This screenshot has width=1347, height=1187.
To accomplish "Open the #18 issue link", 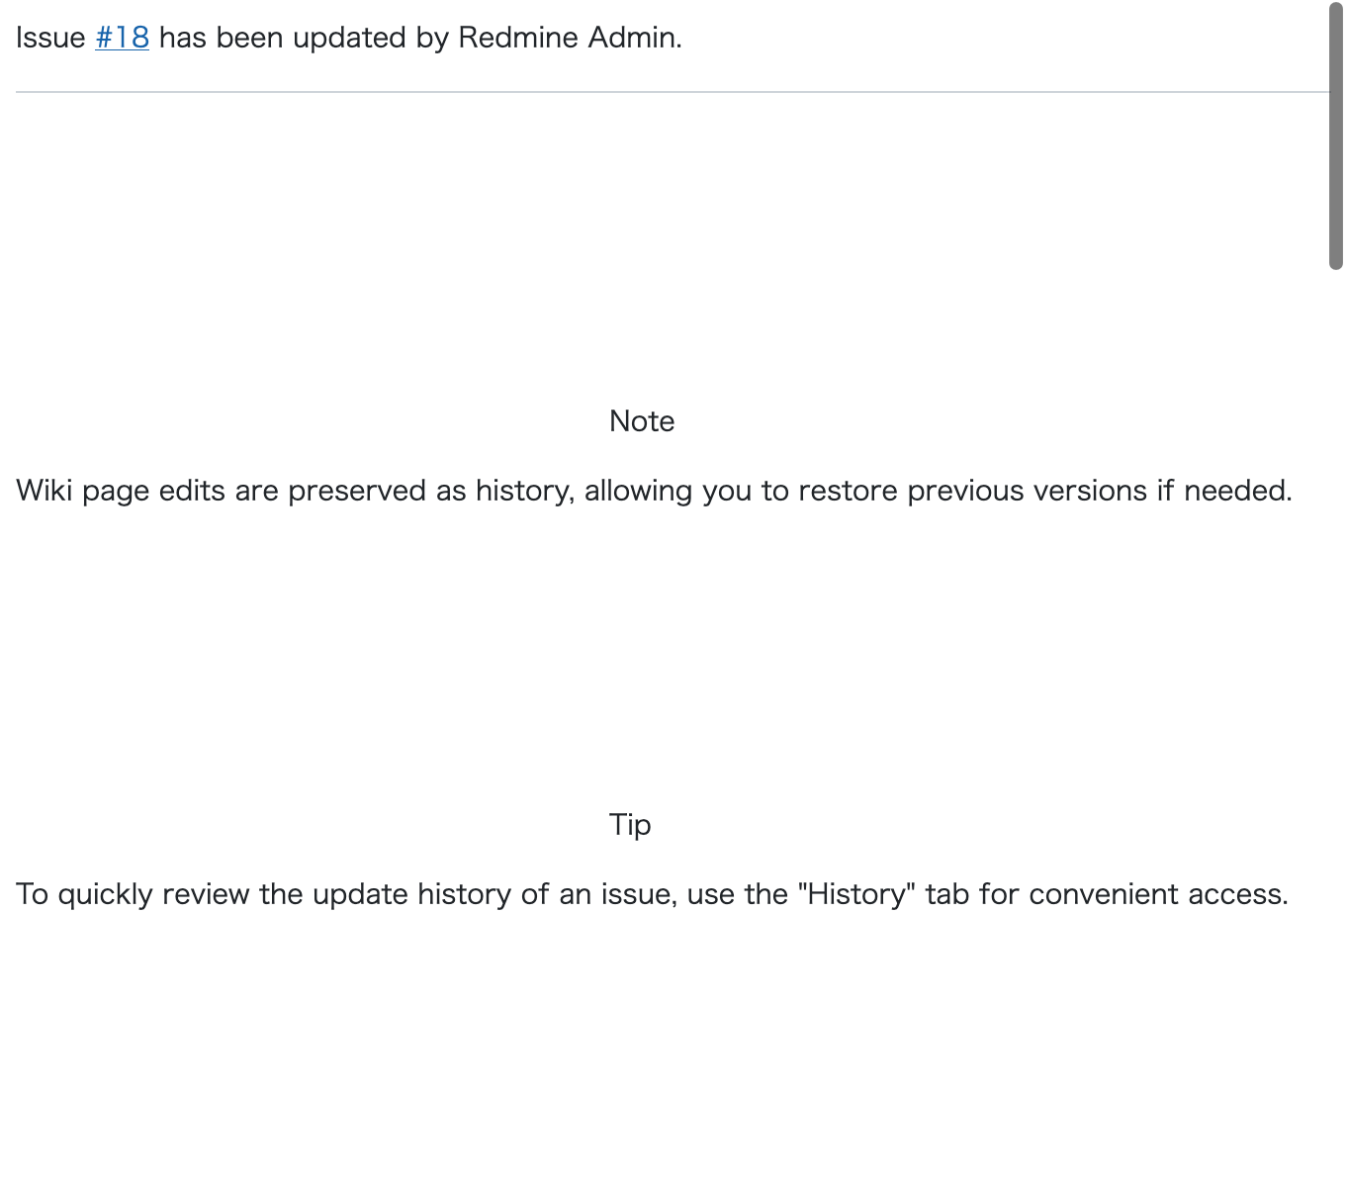I will click(122, 38).
